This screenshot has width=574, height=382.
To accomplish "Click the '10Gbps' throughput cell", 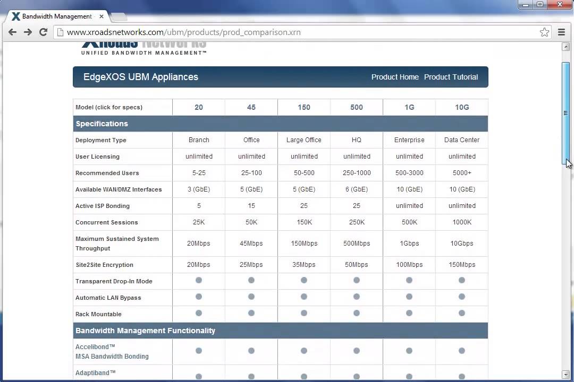I will coord(462,244).
